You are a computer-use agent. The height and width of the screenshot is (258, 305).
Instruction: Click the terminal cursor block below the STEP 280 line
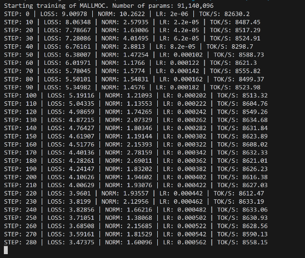coord(6,250)
